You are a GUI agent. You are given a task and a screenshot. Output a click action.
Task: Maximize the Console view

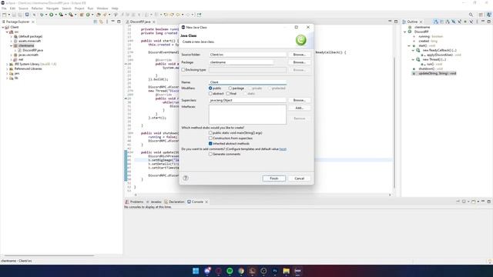click(x=489, y=202)
